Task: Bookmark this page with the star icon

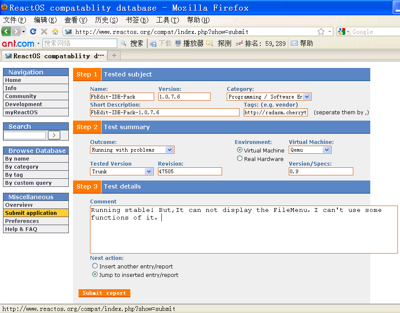Action: click(x=321, y=31)
